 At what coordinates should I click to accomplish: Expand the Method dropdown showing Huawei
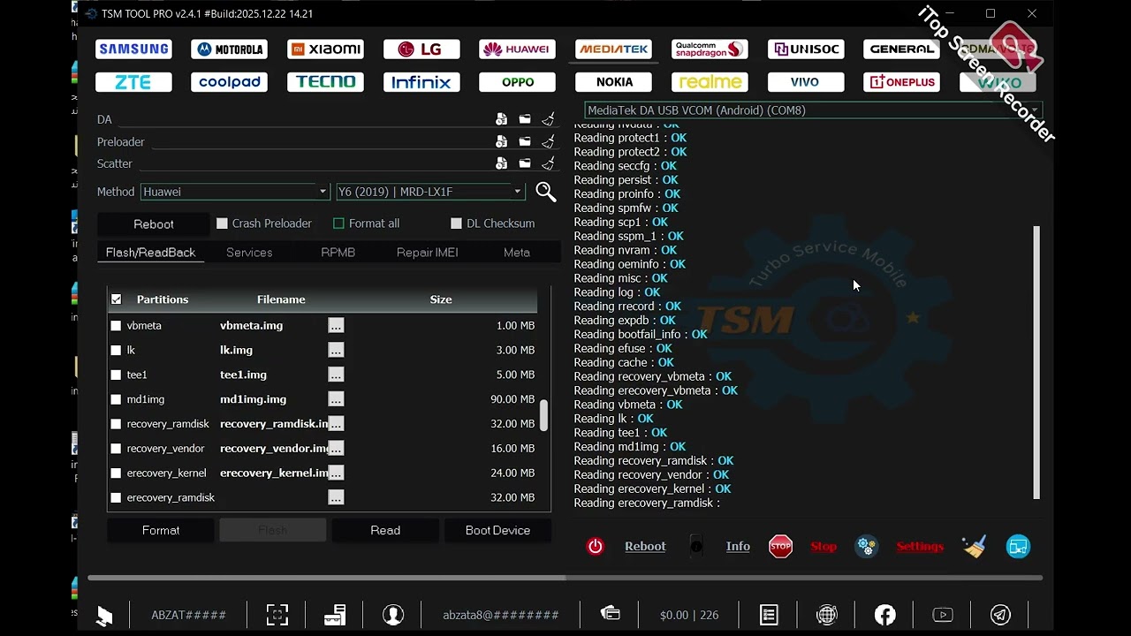(x=235, y=192)
